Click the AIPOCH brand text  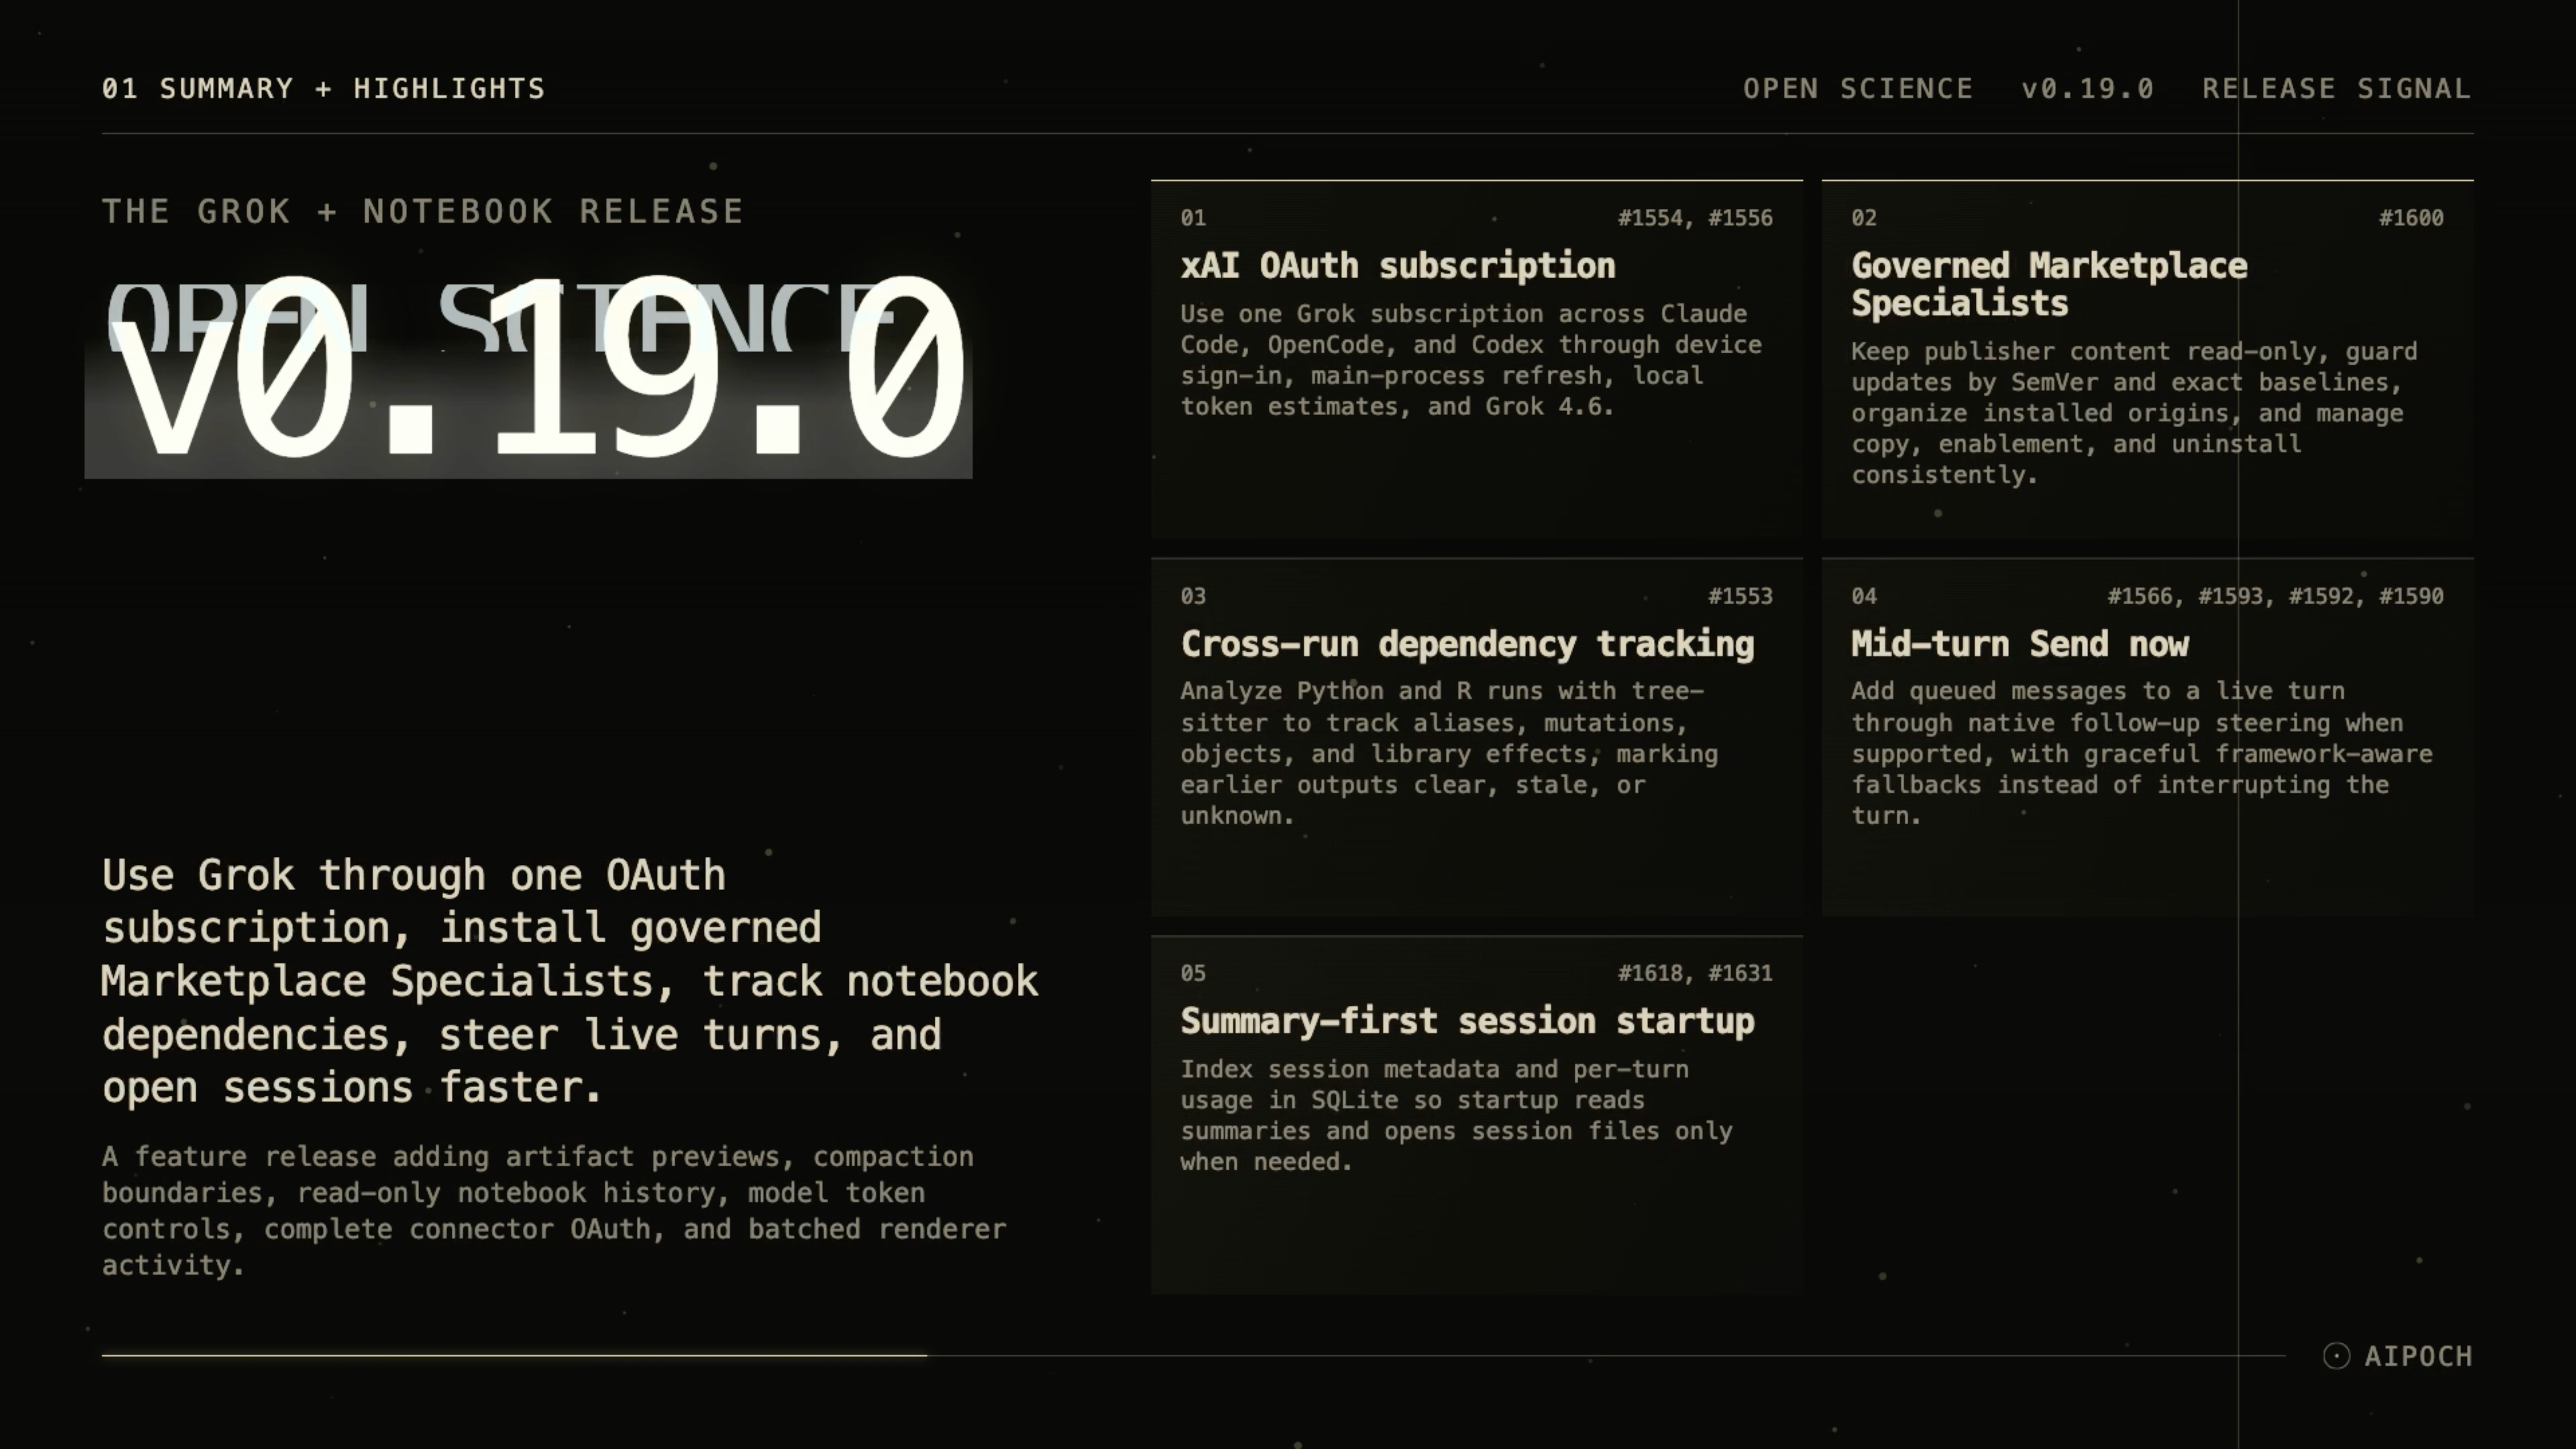2418,1356
